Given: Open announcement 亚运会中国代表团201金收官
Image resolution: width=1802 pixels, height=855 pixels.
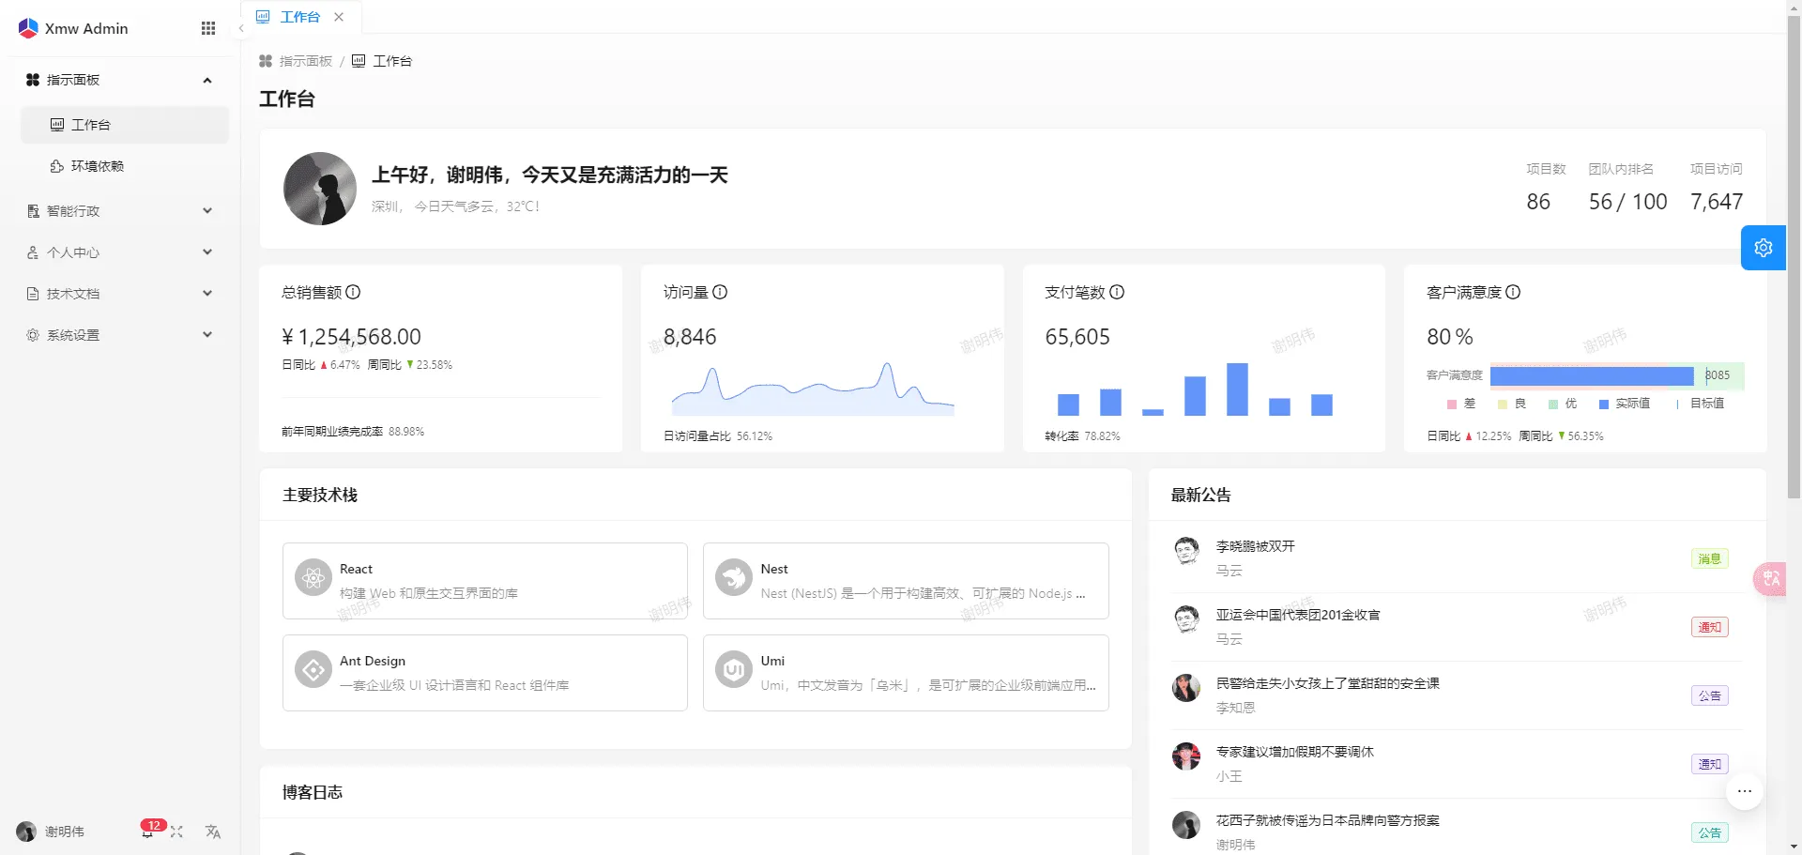Looking at the screenshot, I should click(1298, 615).
